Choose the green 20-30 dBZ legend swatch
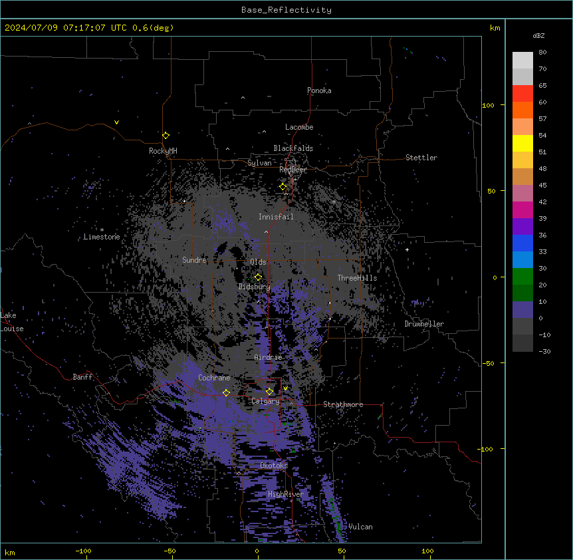Viewport: 573px width, 560px height. 522,277
